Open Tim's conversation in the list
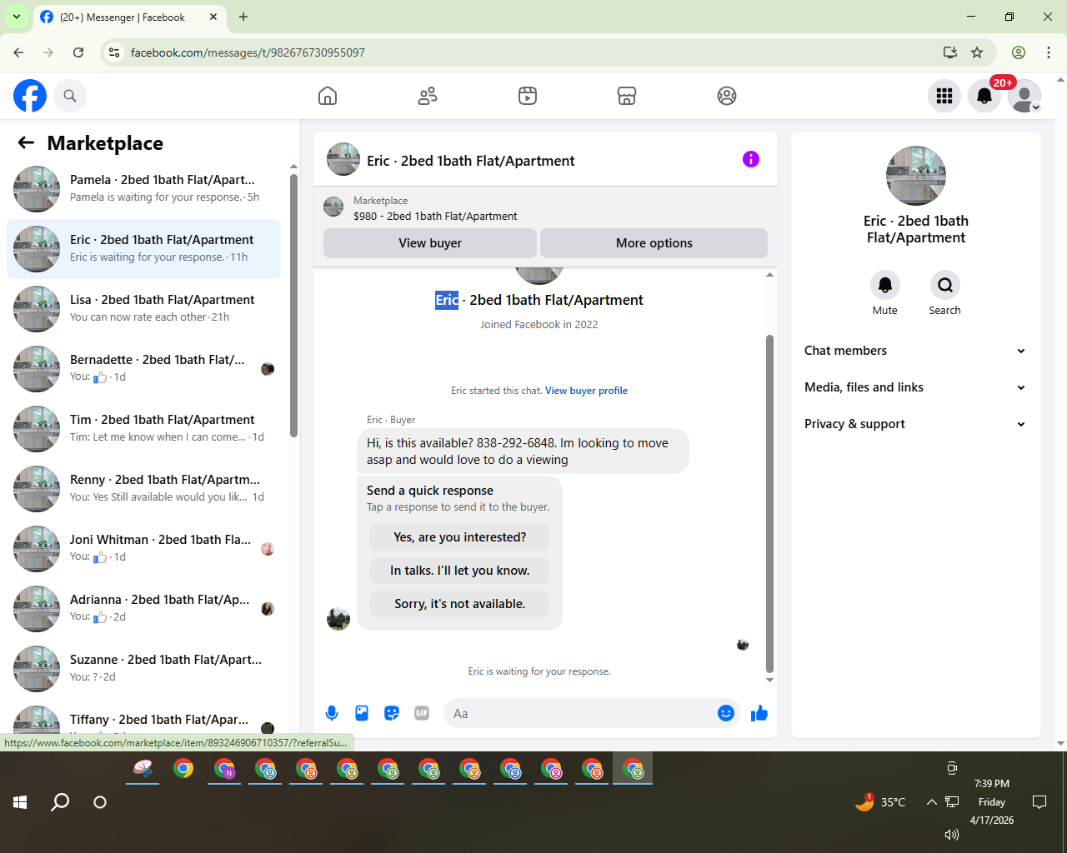 pos(143,429)
